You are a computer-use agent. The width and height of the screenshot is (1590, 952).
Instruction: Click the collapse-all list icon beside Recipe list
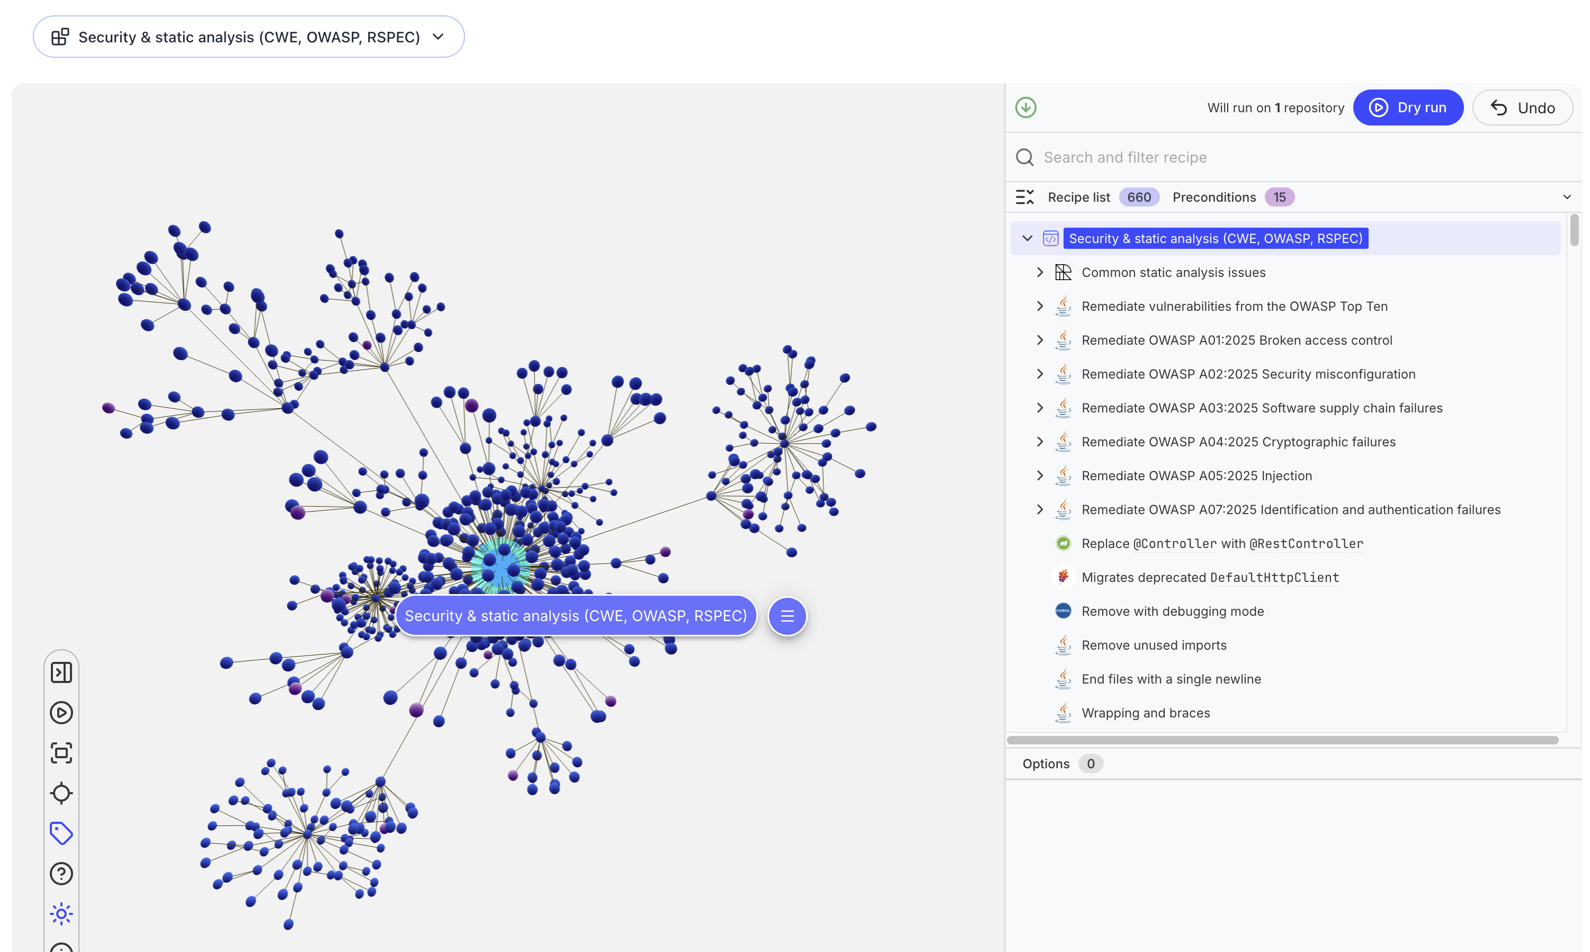pyautogui.click(x=1025, y=197)
